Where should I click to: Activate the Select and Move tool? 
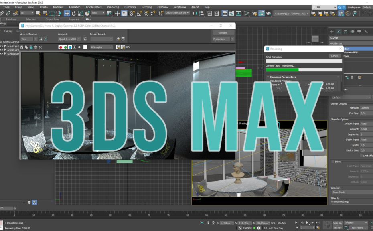[67, 13]
